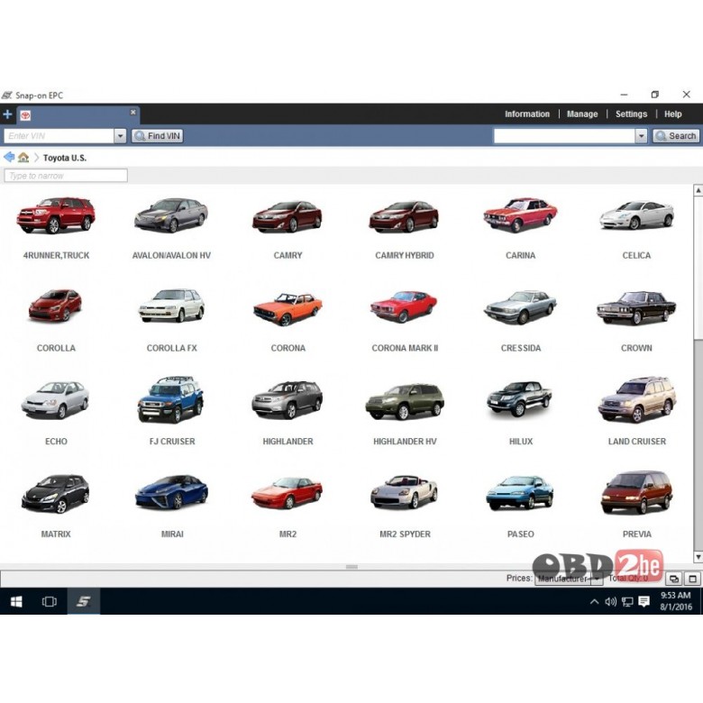Select the COROLLA car image
Viewport: 703px width, 703px height.
pos(56,306)
